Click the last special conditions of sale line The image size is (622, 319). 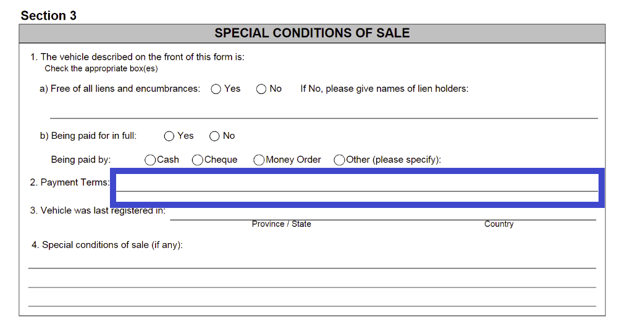pyautogui.click(x=312, y=300)
